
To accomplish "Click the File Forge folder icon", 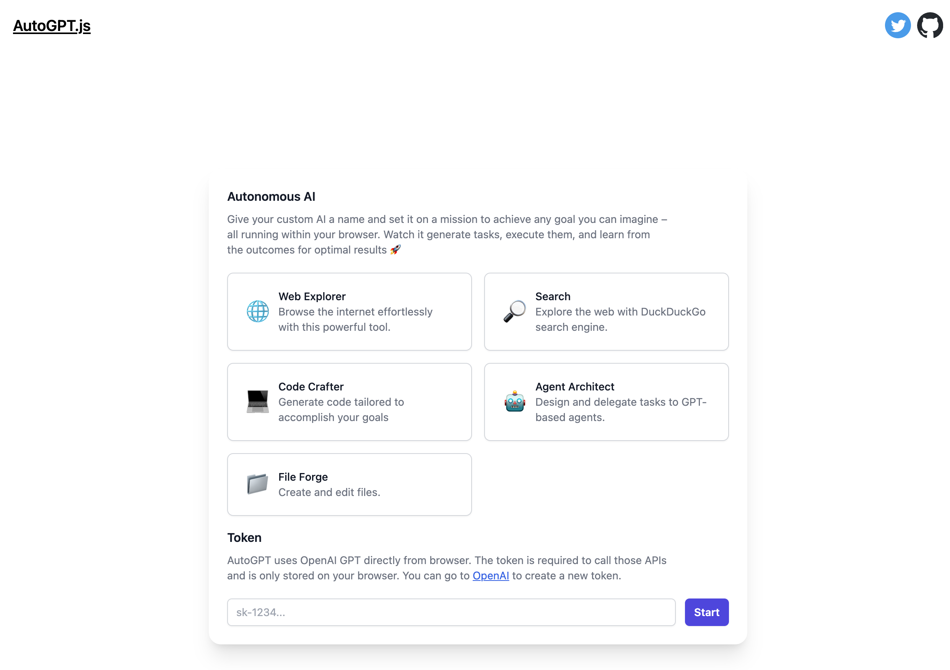I will (257, 484).
